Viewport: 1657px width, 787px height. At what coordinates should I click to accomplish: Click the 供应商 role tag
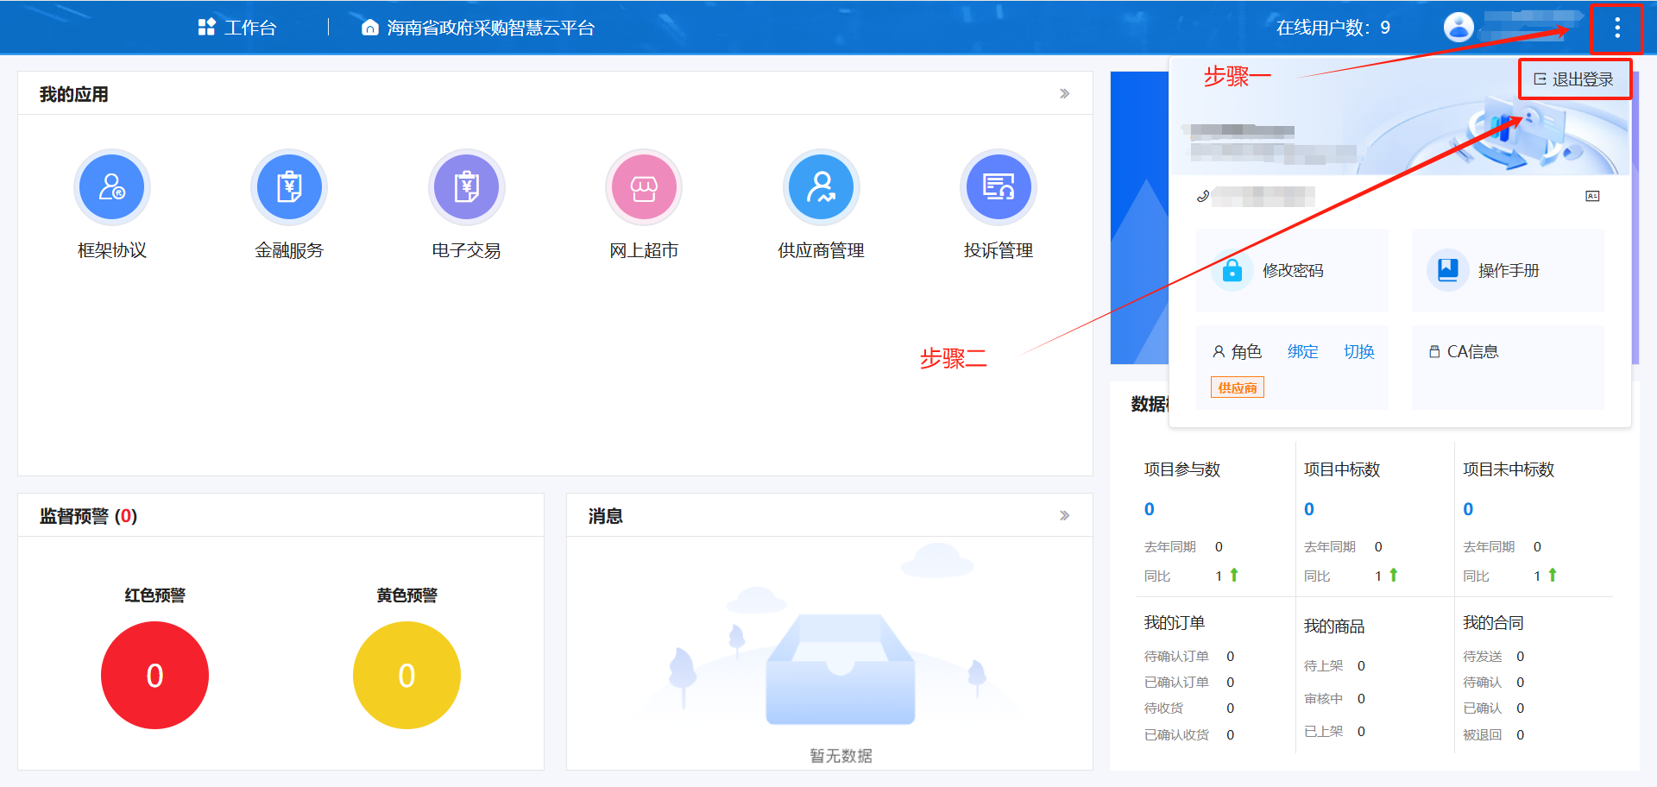click(1237, 388)
